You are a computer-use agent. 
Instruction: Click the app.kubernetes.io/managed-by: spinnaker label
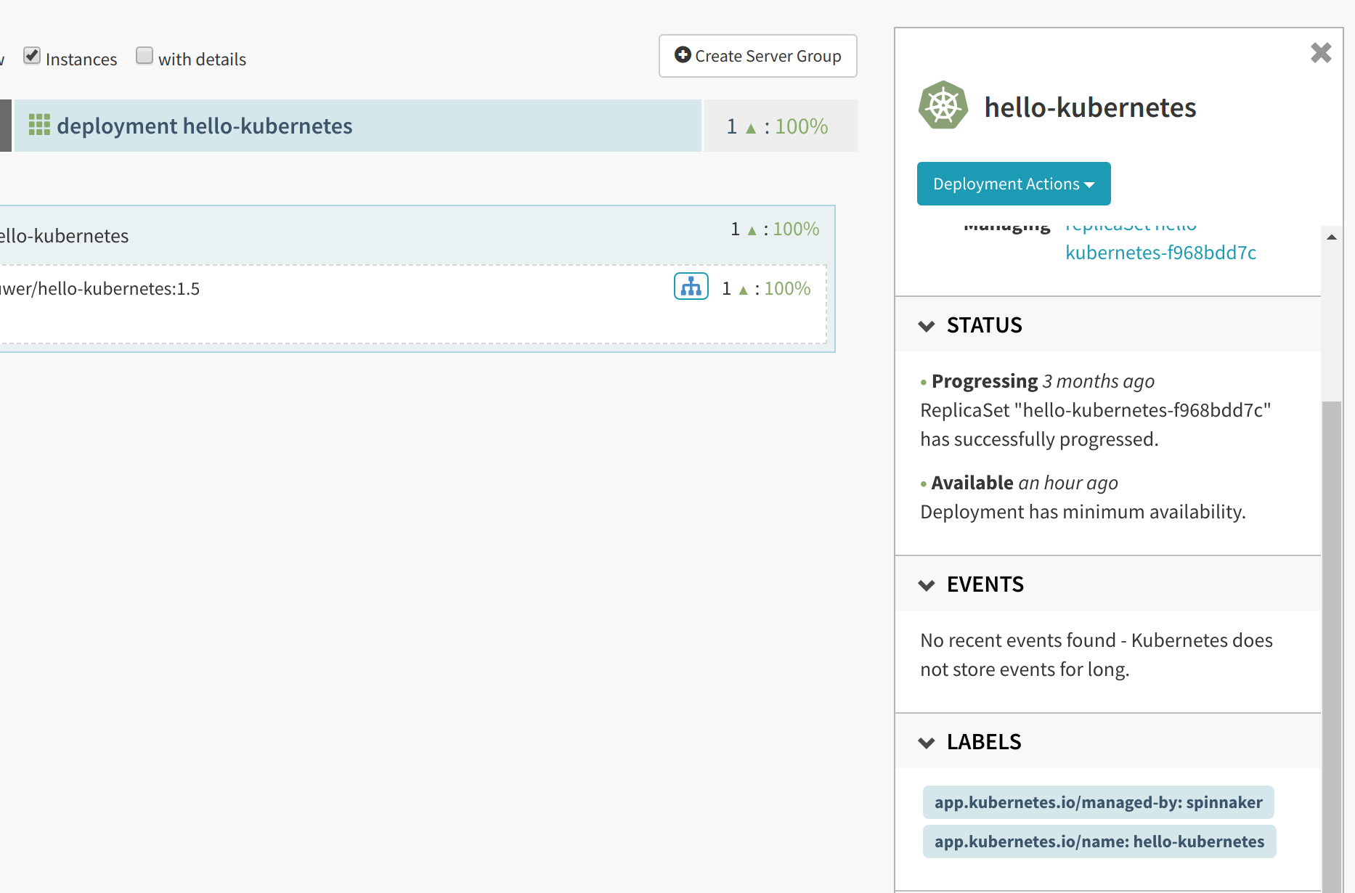[x=1098, y=802]
